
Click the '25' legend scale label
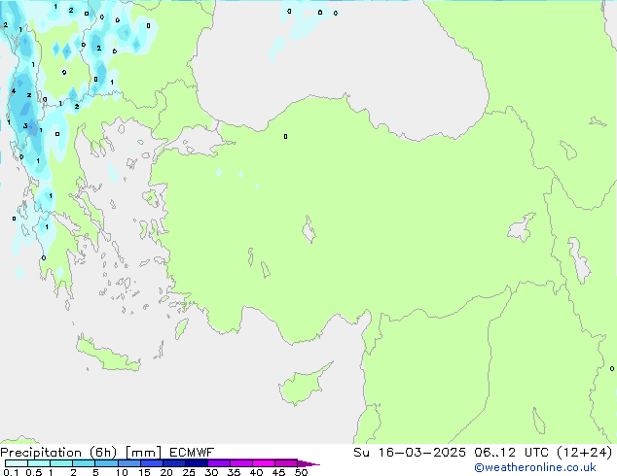click(189, 472)
